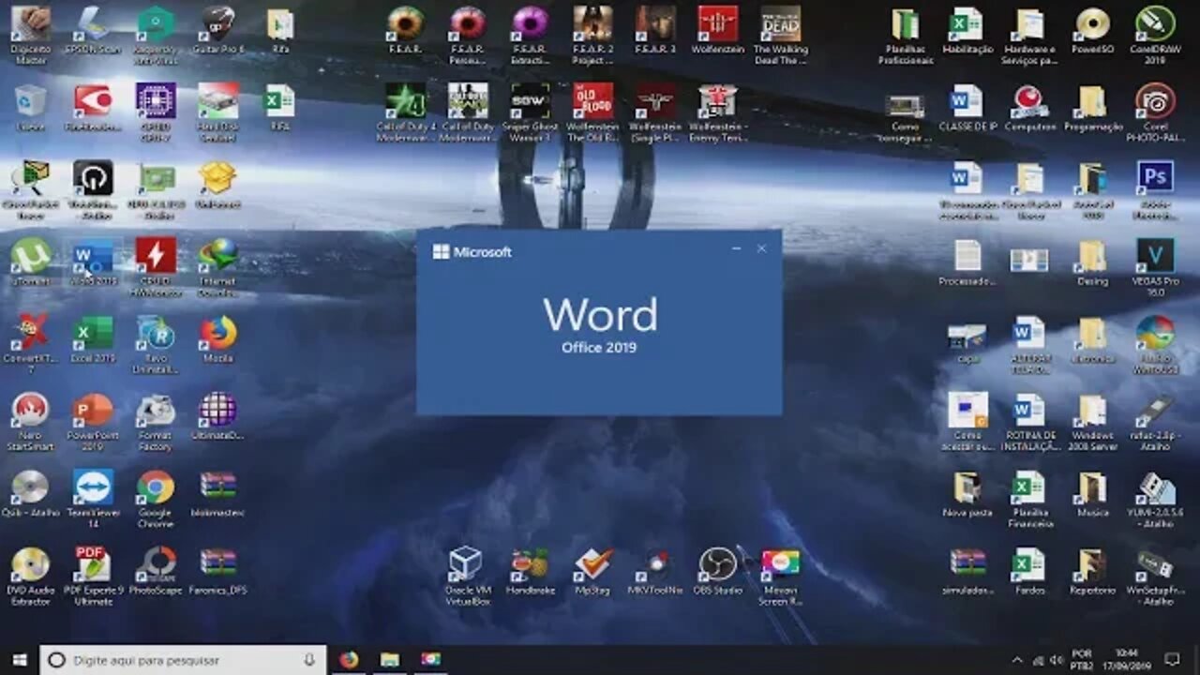Select the CorelDRAW 2019 desktop icon
This screenshot has width=1200, height=675.
point(1155,36)
